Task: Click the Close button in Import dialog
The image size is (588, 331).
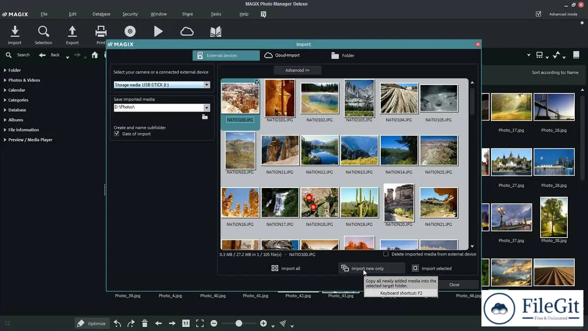Action: [x=454, y=285]
